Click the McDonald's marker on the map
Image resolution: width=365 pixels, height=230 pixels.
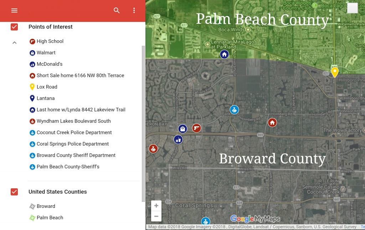pyautogui.click(x=178, y=140)
